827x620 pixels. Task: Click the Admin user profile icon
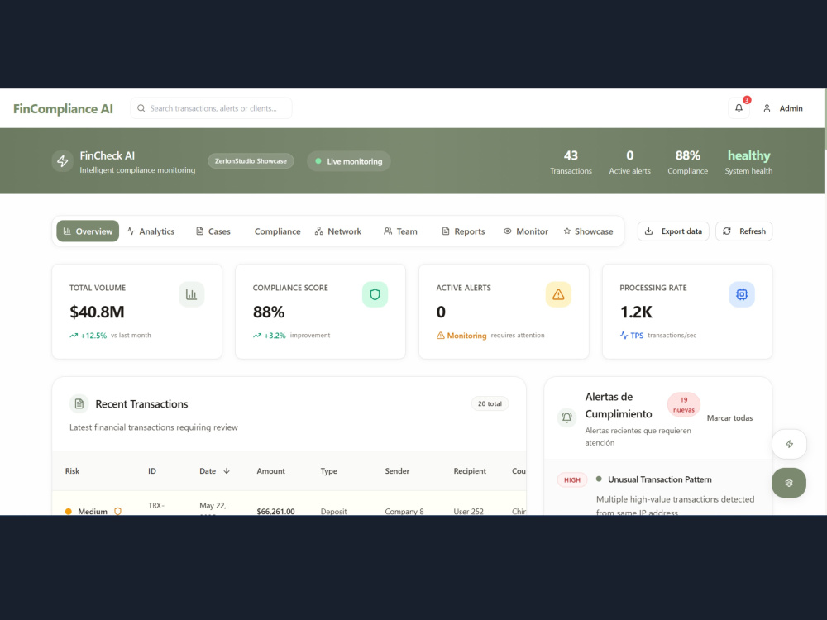tap(767, 108)
